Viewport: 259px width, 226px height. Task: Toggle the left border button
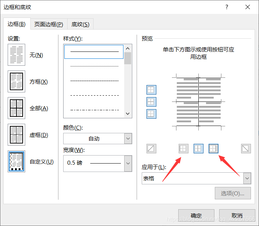[183, 149]
